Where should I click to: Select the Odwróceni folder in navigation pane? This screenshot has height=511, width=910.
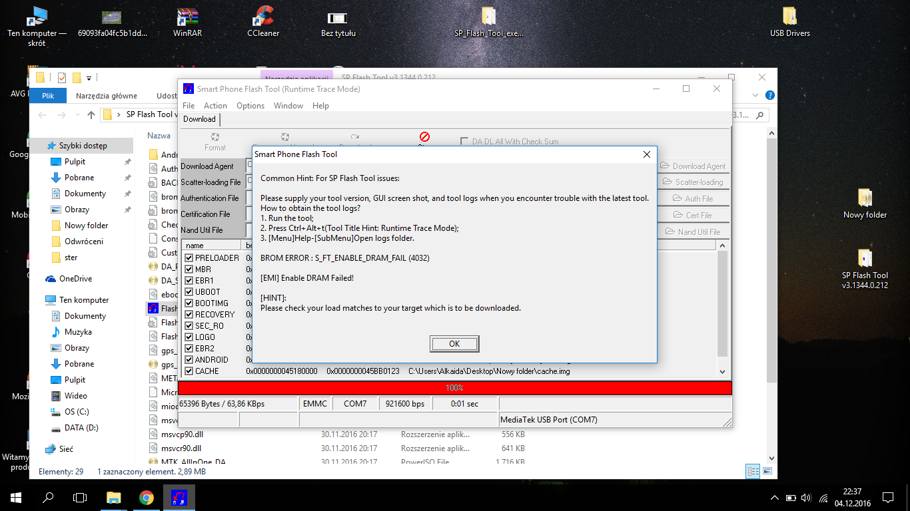[x=84, y=242]
